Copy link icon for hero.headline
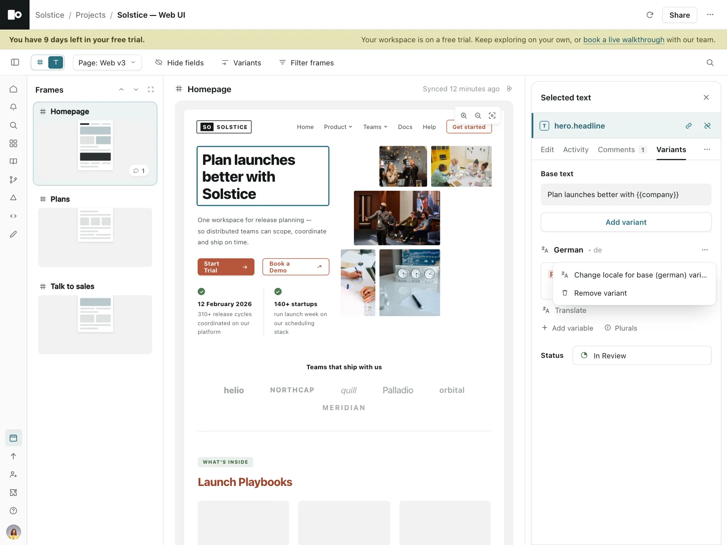Image resolution: width=727 pixels, height=545 pixels. (x=689, y=126)
